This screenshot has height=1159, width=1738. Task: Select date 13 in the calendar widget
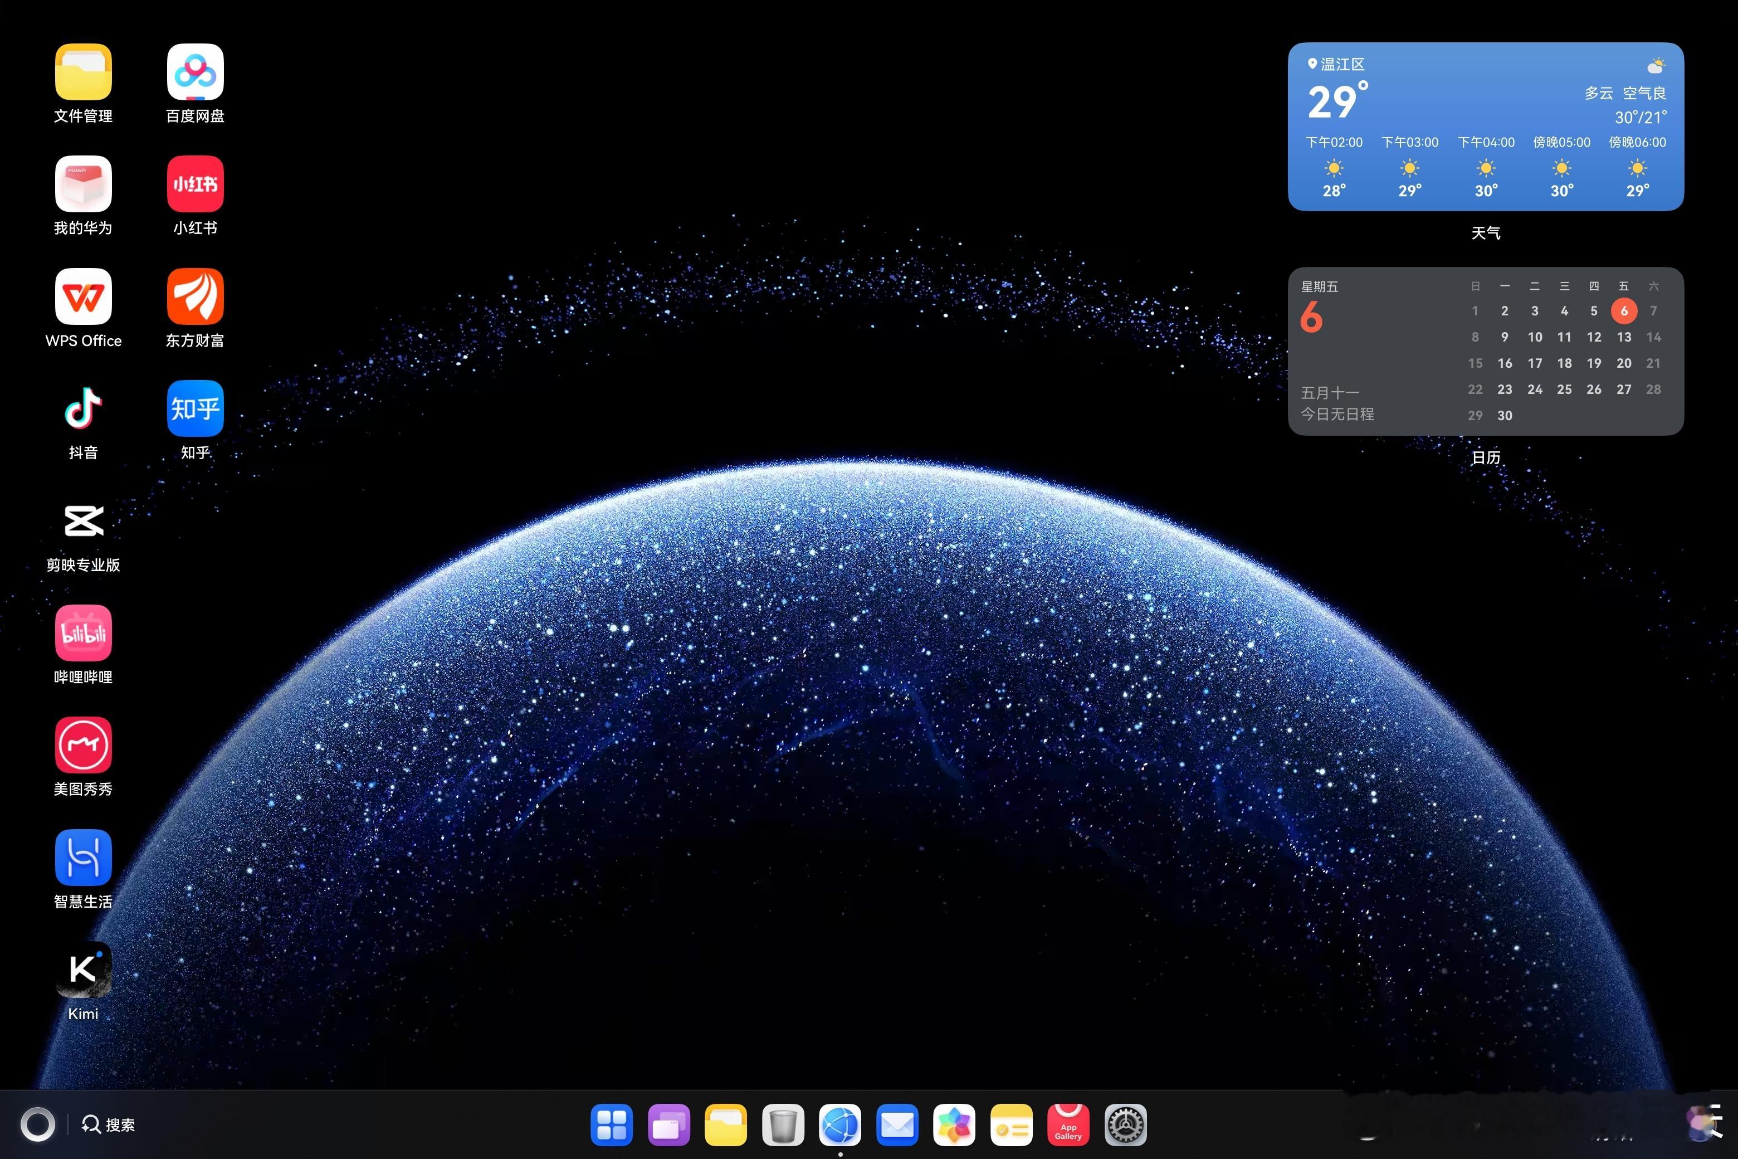(x=1623, y=337)
